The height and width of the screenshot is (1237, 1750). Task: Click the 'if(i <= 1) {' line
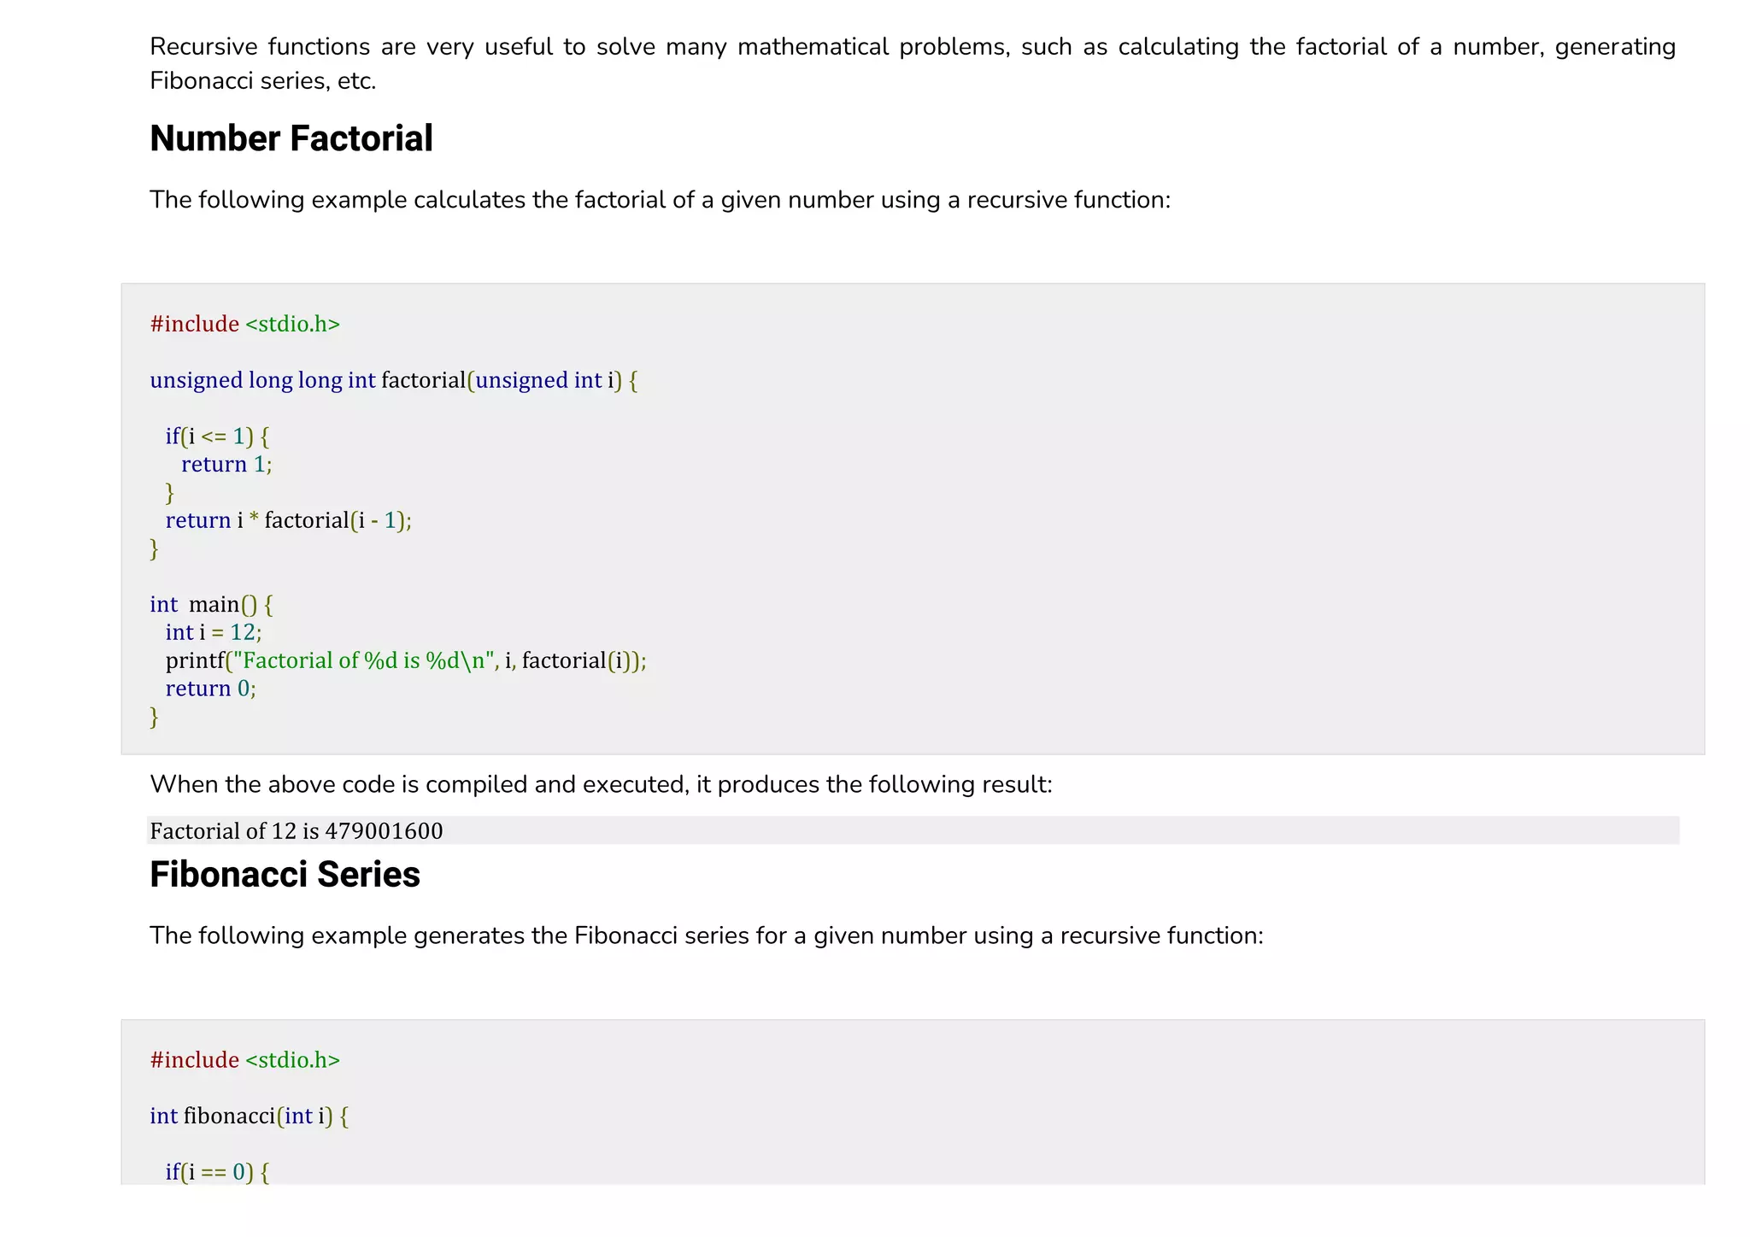pos(217,437)
